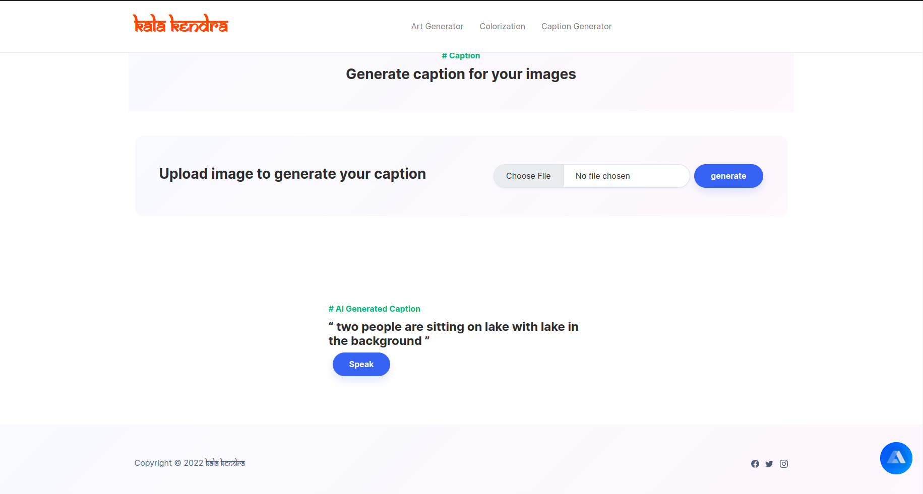Open the Twitter icon in footer

[x=769, y=464]
